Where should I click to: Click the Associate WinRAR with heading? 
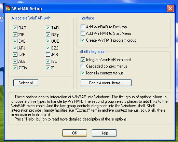[31, 18]
